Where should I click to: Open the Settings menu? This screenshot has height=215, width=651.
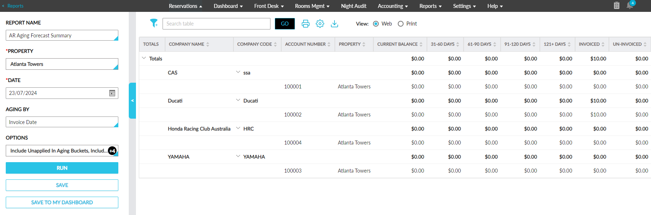(x=464, y=6)
